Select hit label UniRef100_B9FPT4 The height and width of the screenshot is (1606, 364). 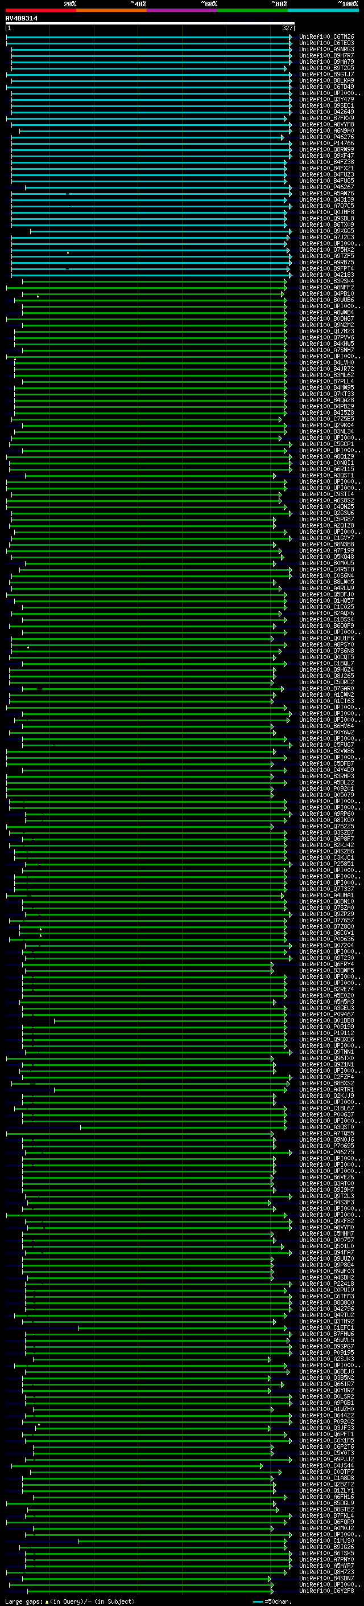(326, 269)
